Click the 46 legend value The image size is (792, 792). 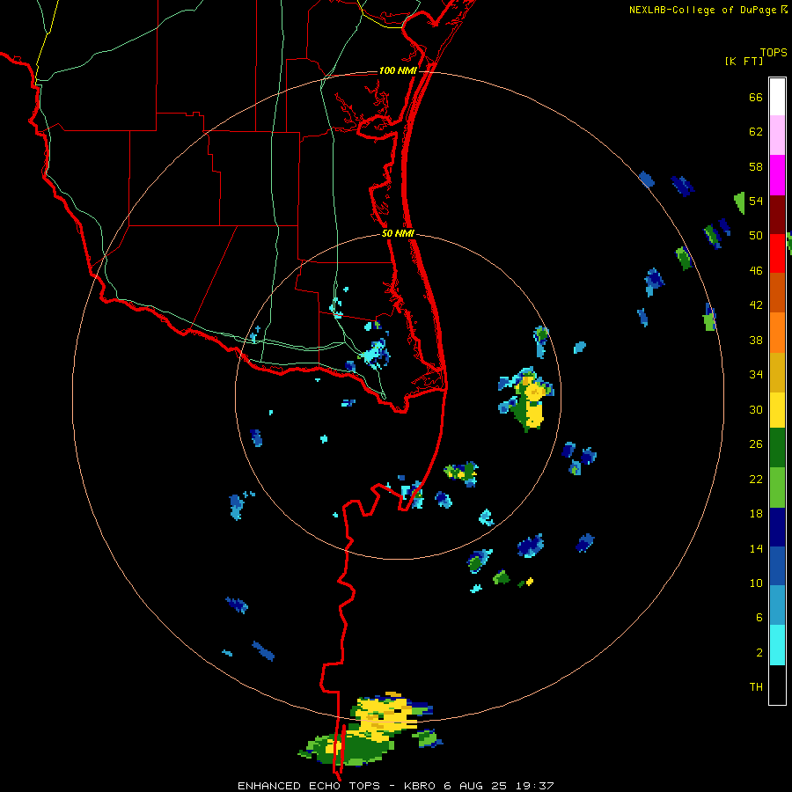(x=756, y=271)
